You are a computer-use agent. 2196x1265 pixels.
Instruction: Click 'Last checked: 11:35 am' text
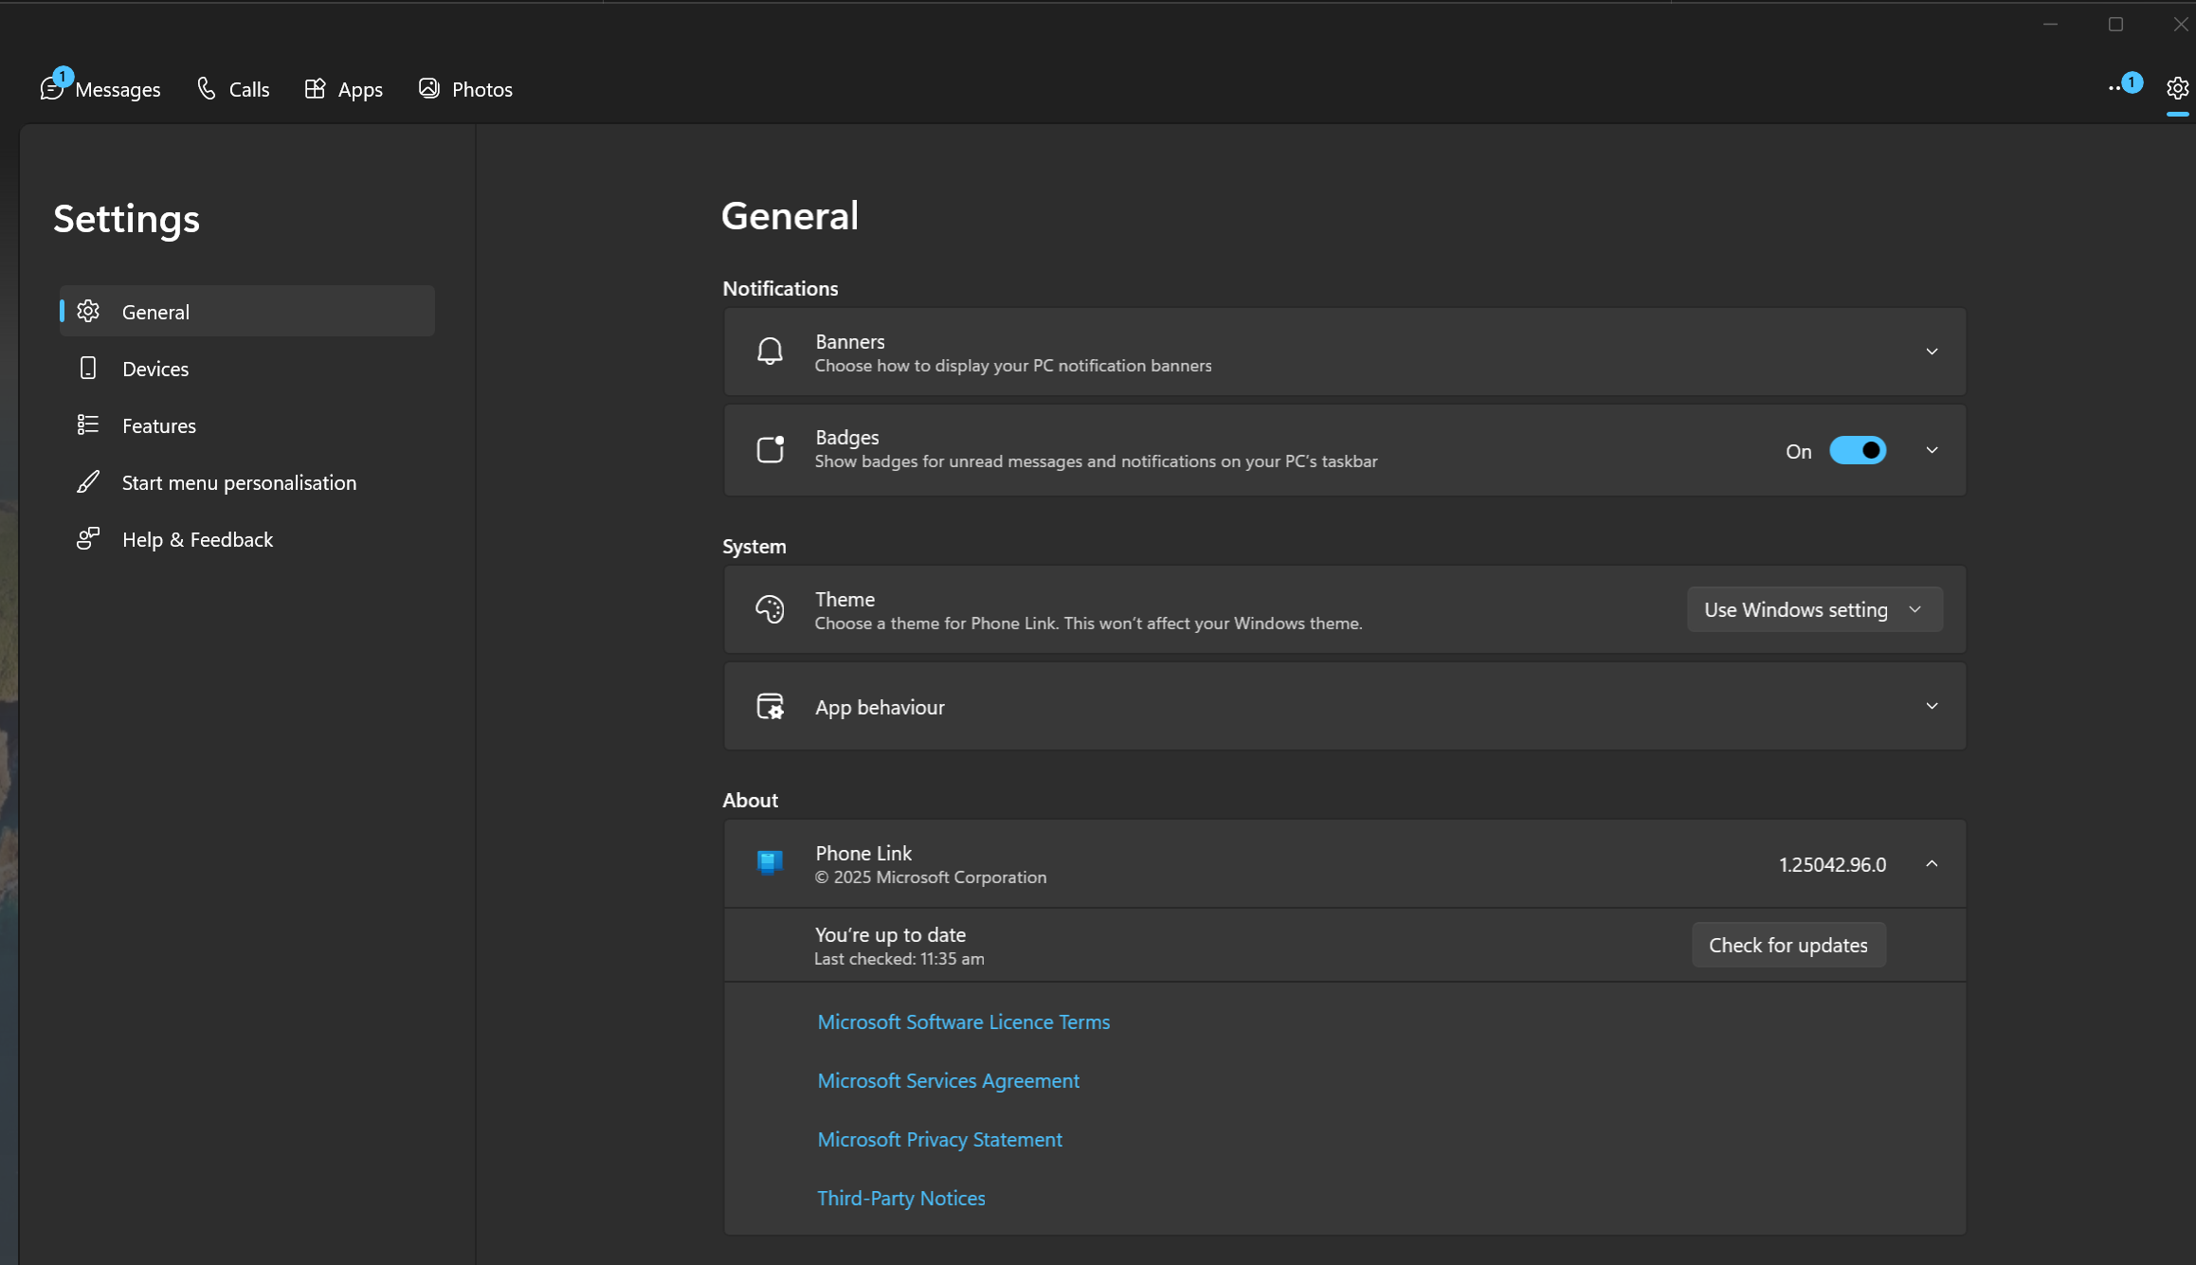point(898,959)
